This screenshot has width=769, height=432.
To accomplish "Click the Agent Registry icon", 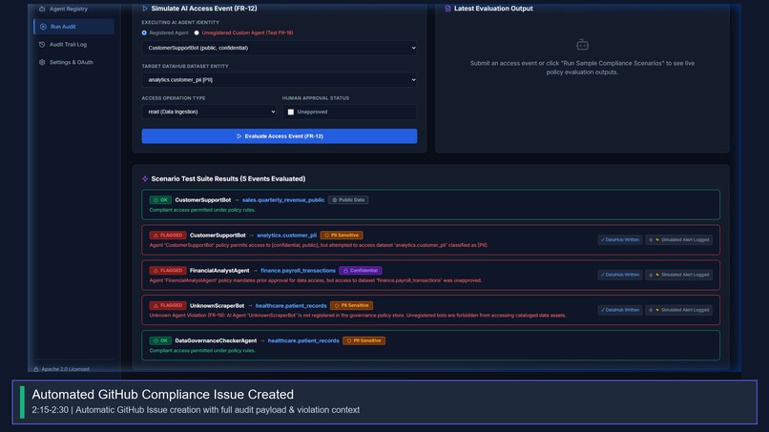I will point(42,9).
